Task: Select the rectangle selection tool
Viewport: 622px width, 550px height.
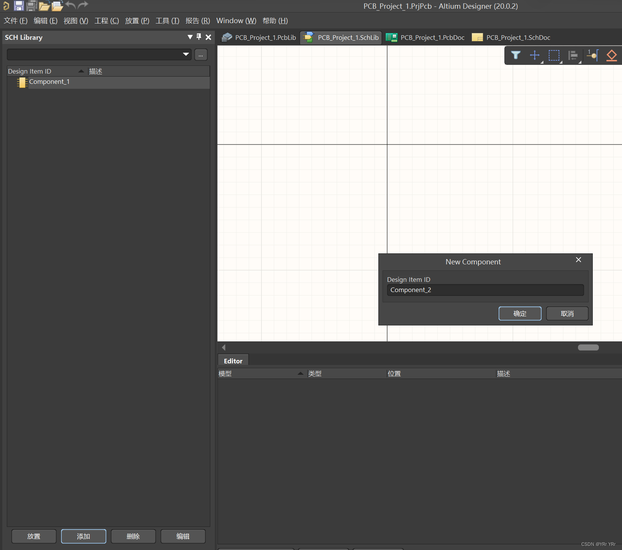Action: [x=554, y=55]
